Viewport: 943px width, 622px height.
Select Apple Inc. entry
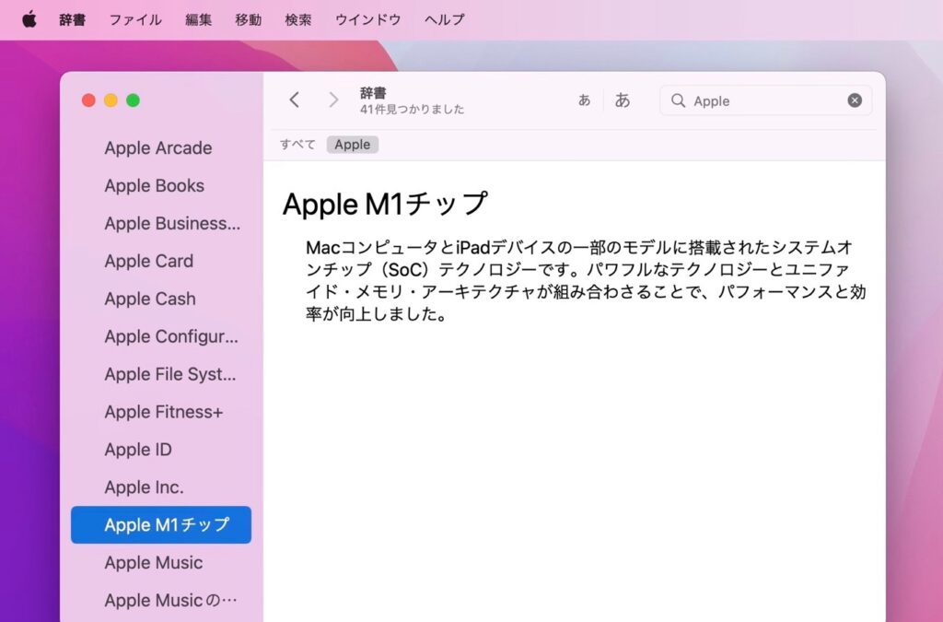(x=145, y=487)
